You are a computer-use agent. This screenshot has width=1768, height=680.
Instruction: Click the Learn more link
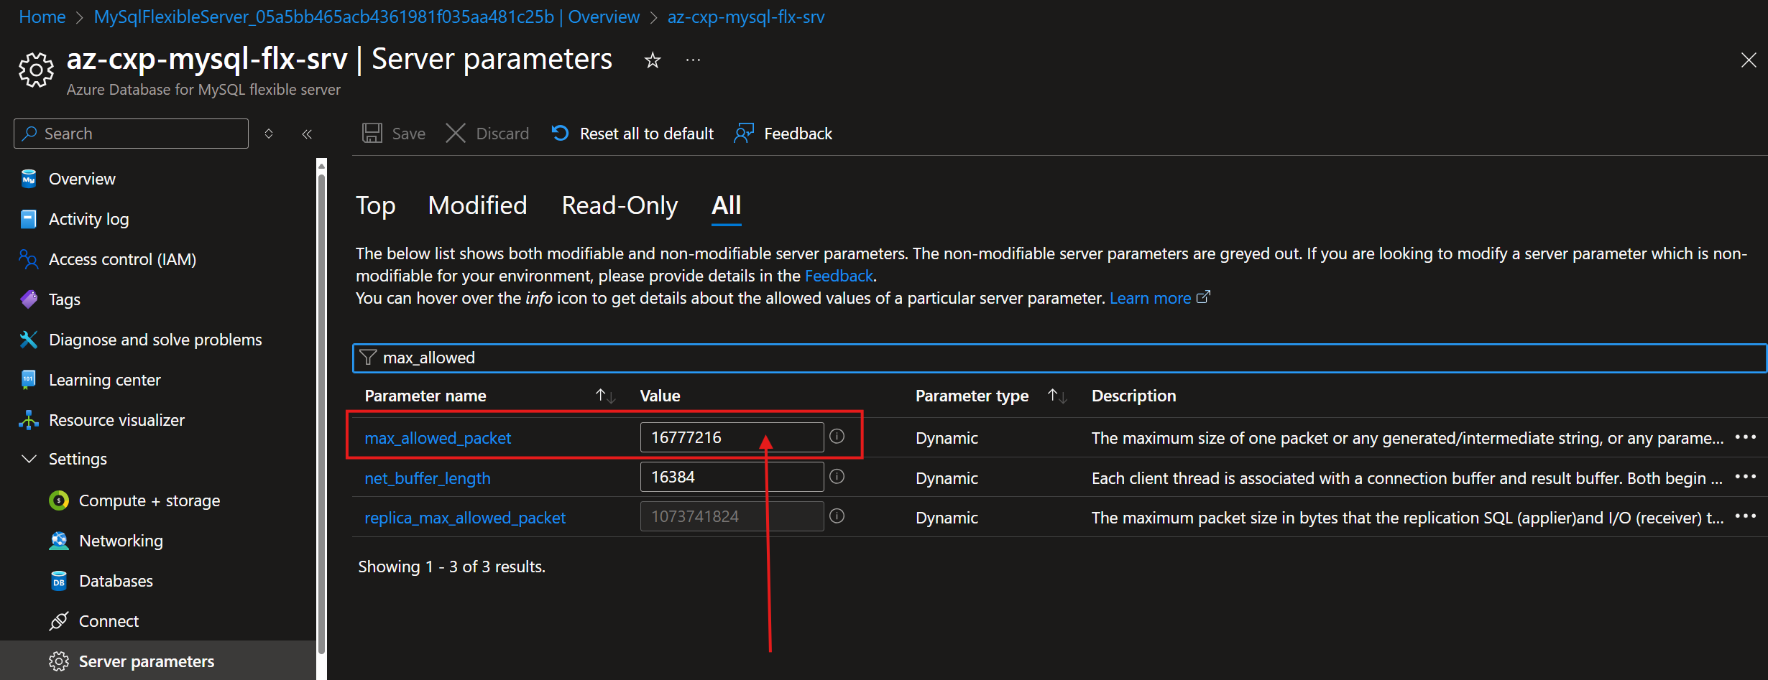tap(1160, 298)
